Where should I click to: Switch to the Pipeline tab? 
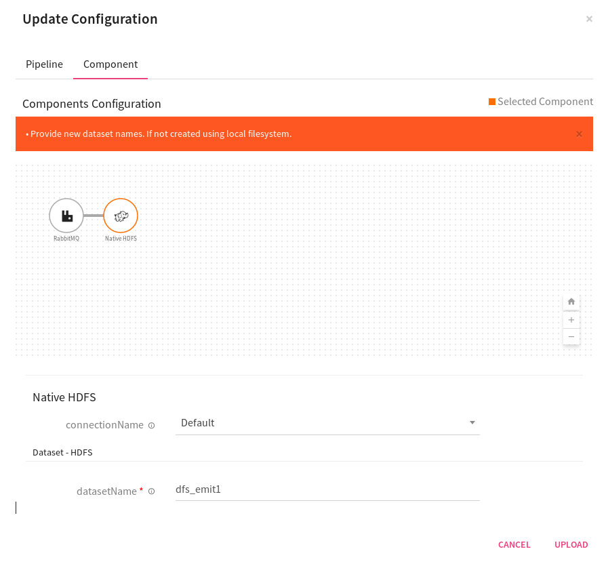pos(44,64)
